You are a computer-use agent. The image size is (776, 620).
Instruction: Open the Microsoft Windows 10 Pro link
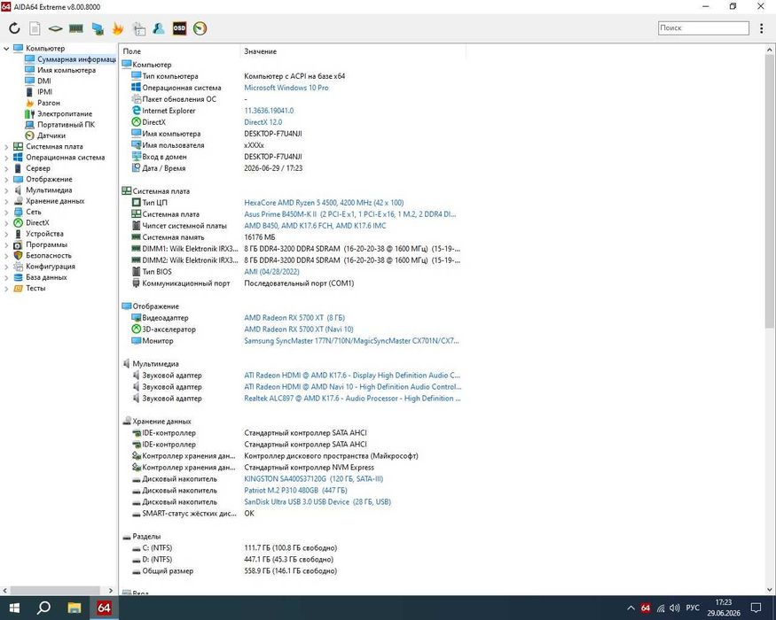[x=286, y=88]
